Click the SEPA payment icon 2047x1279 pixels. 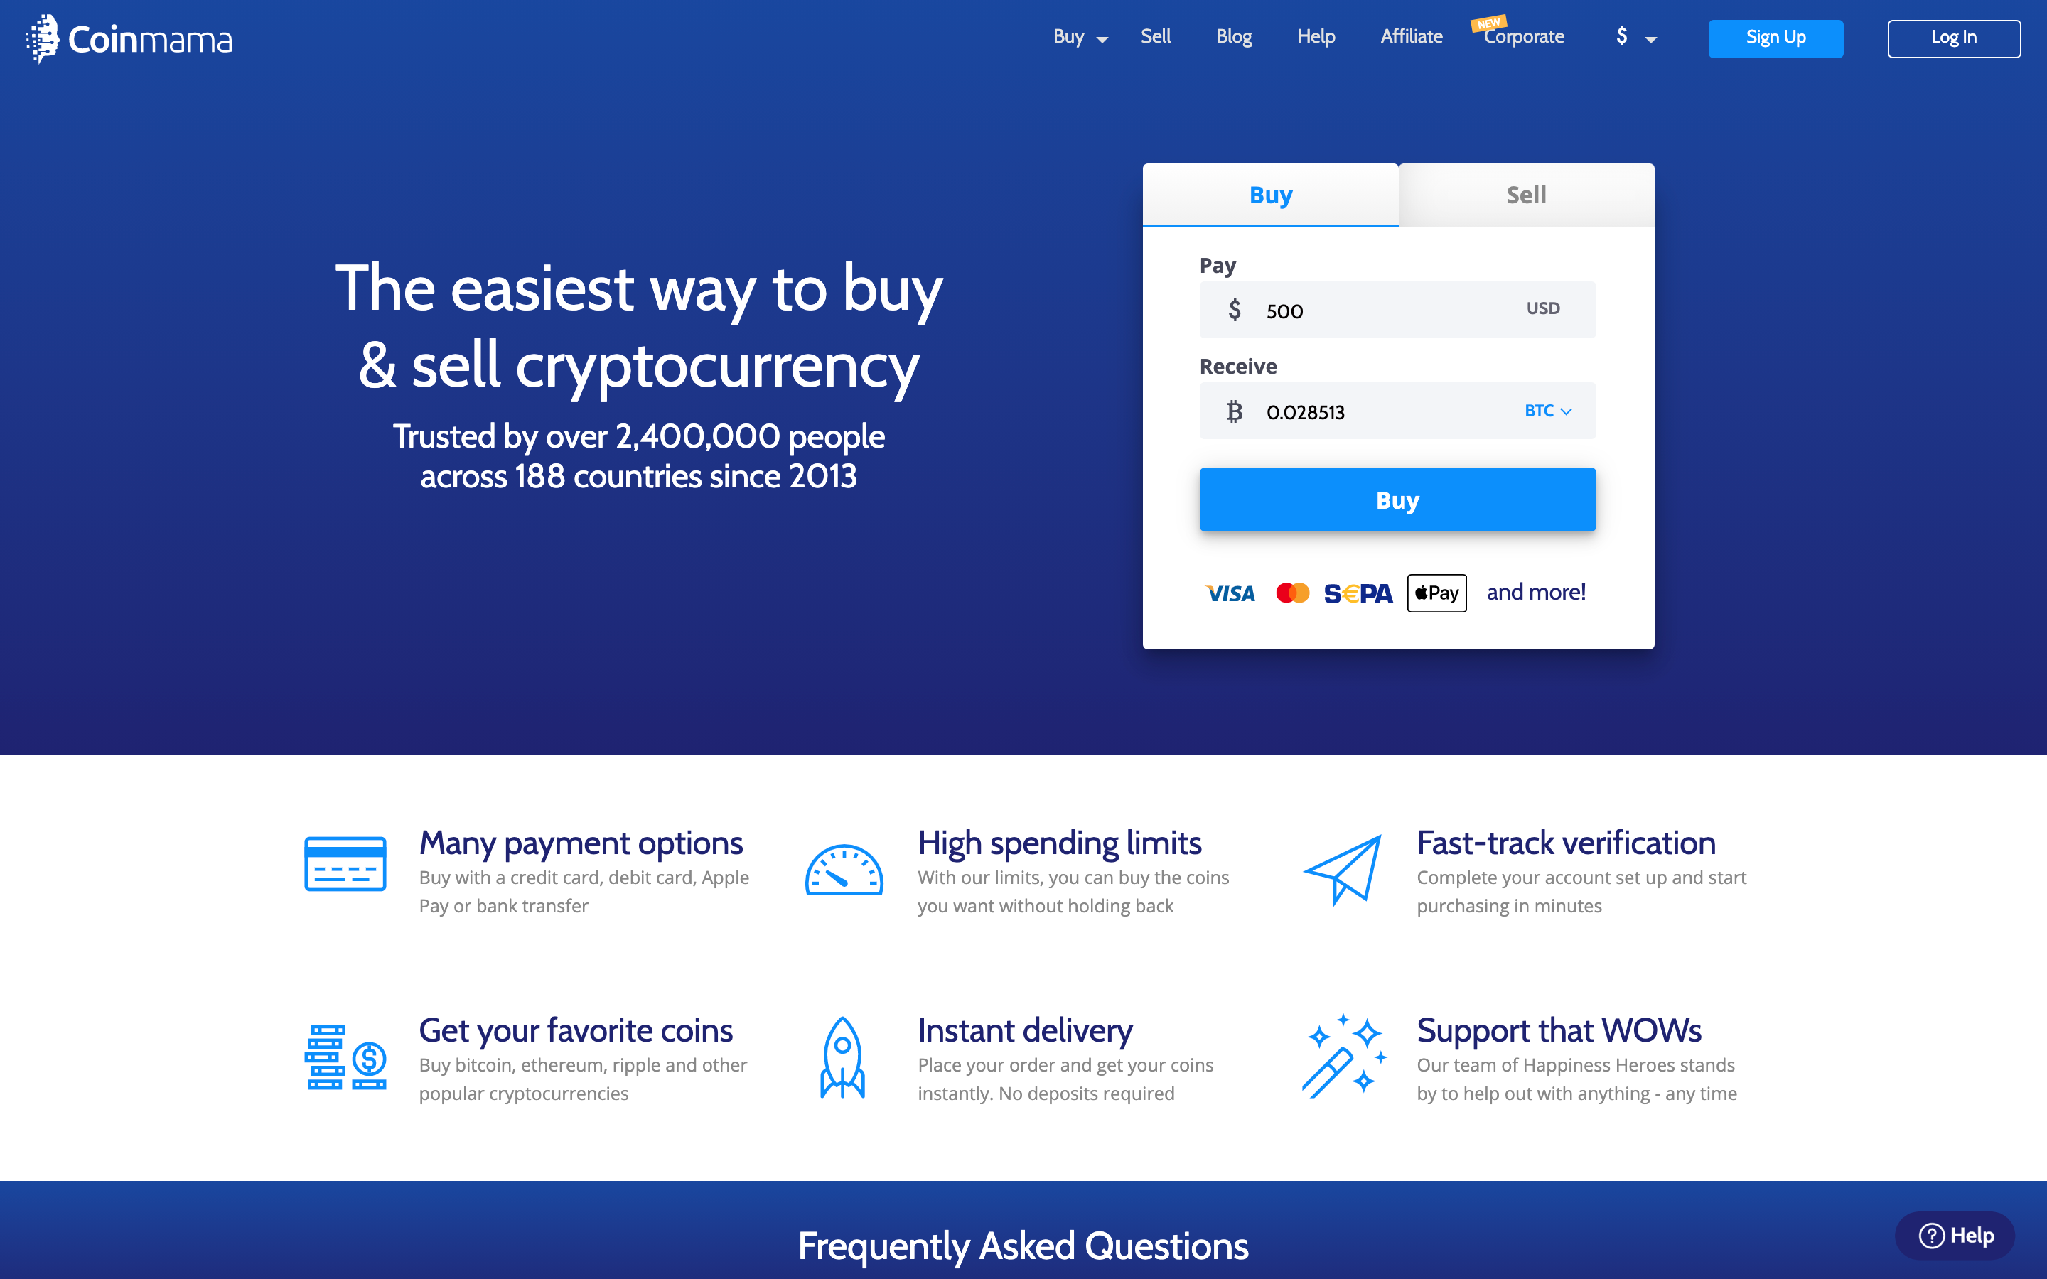[x=1356, y=593]
